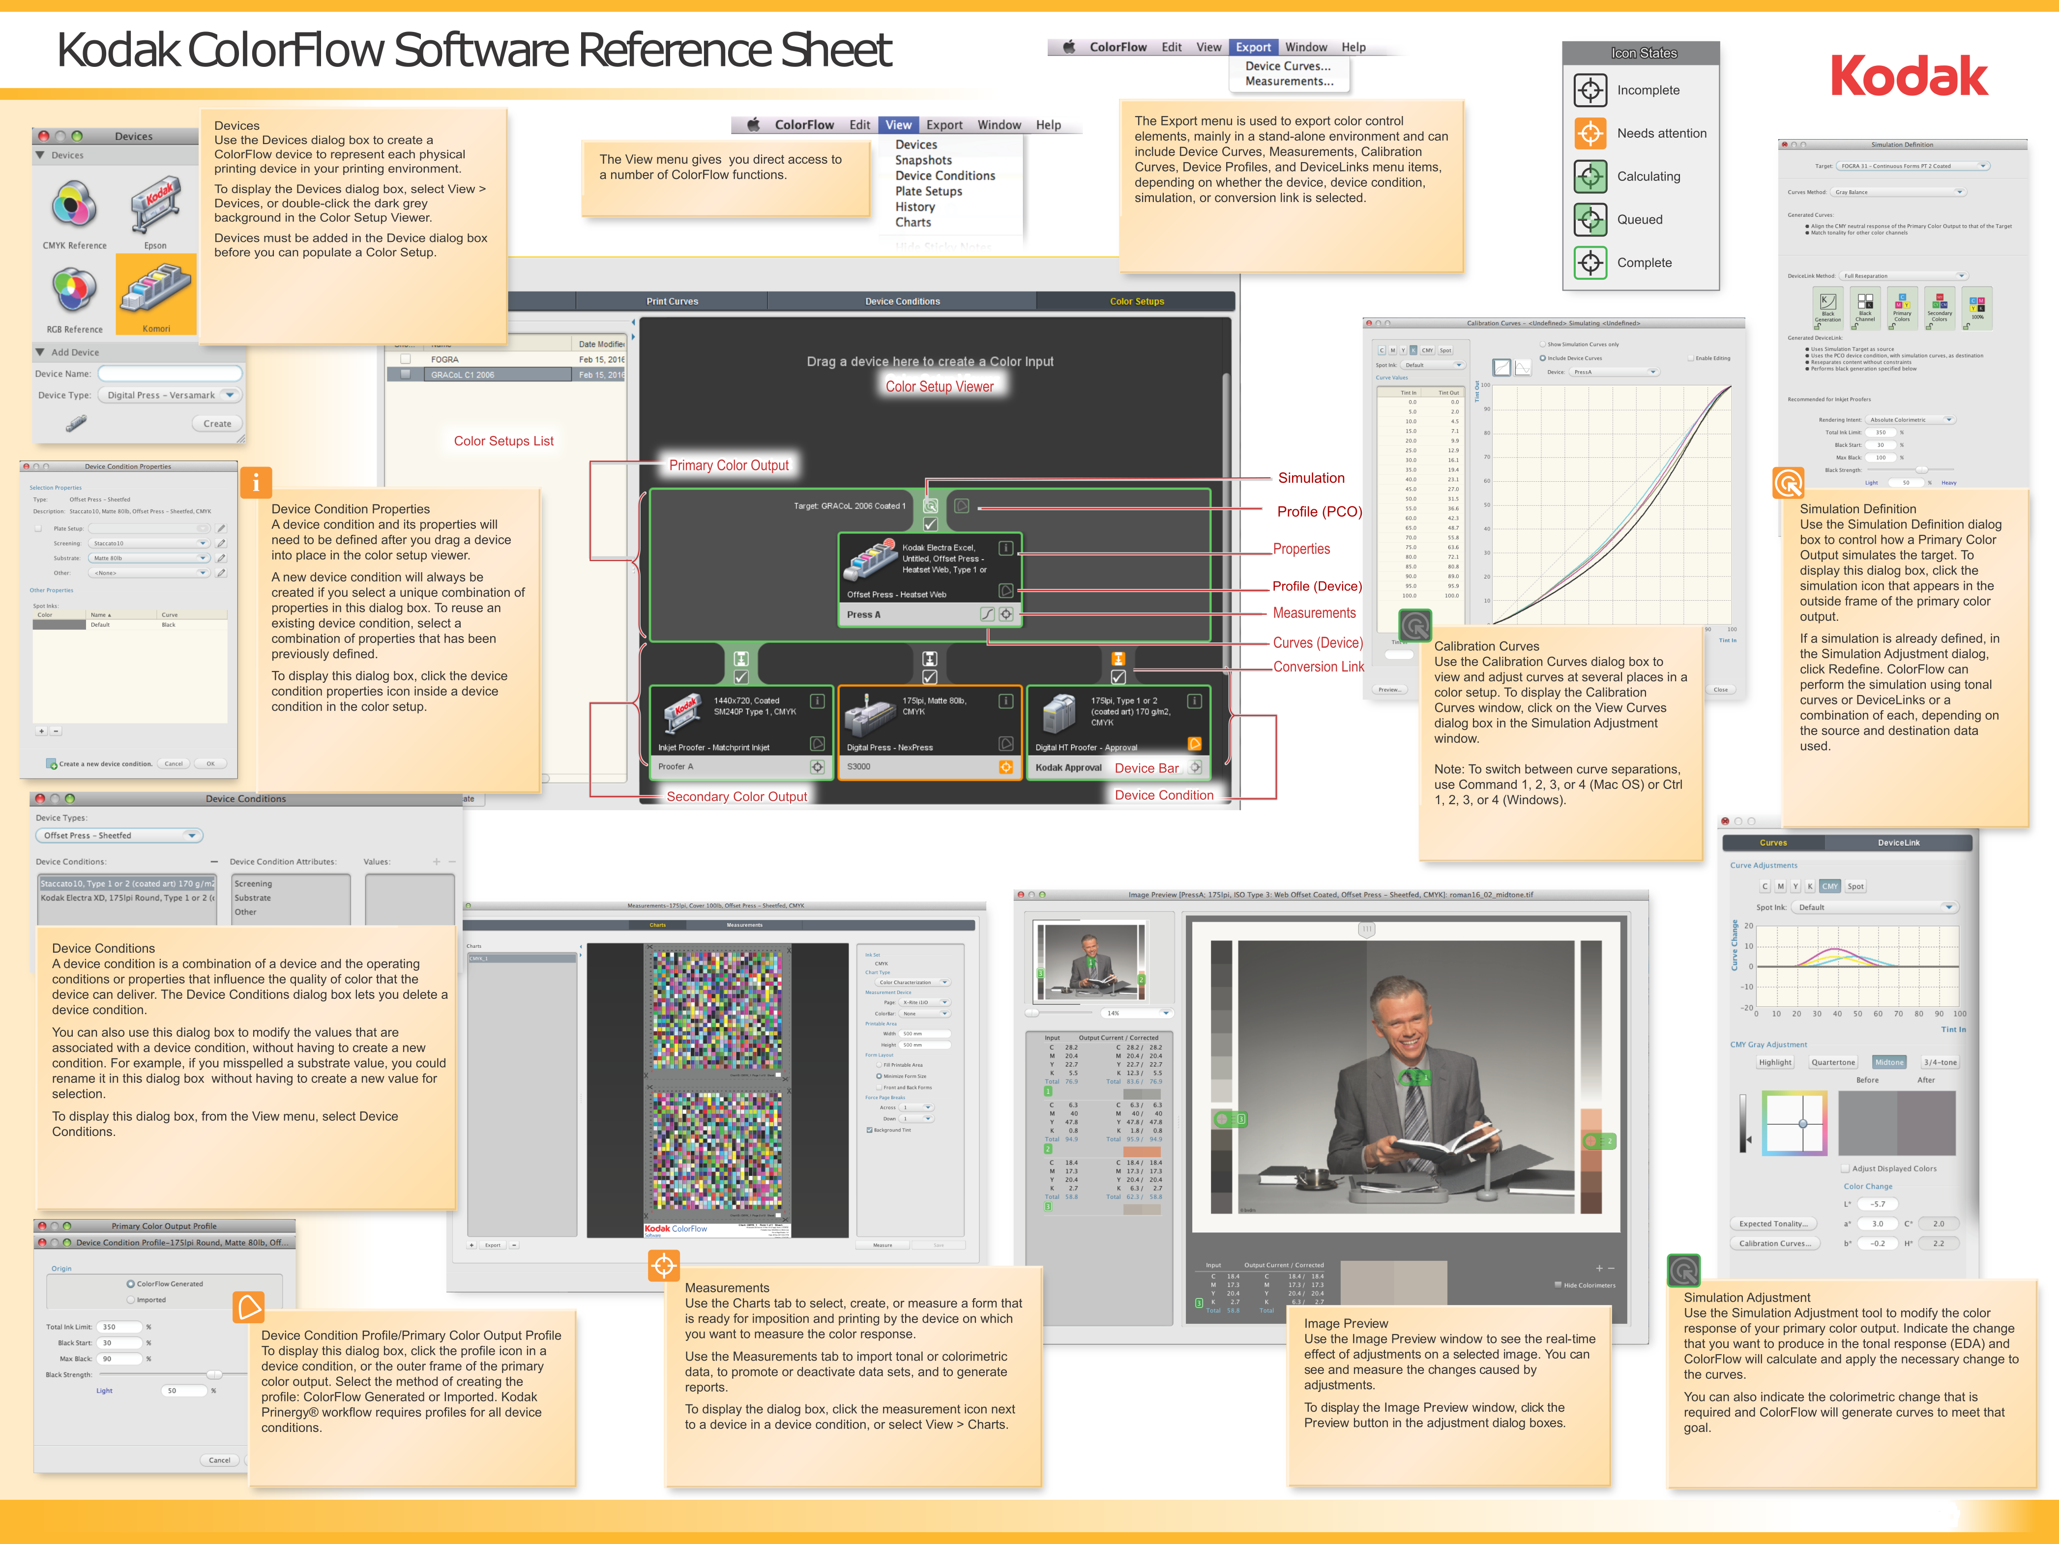The image size is (2059, 1544).
Task: Click the Create button in the Add Device section
Action: tap(217, 423)
